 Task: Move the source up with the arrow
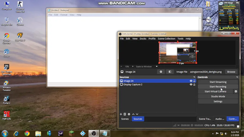(x=133, y=114)
